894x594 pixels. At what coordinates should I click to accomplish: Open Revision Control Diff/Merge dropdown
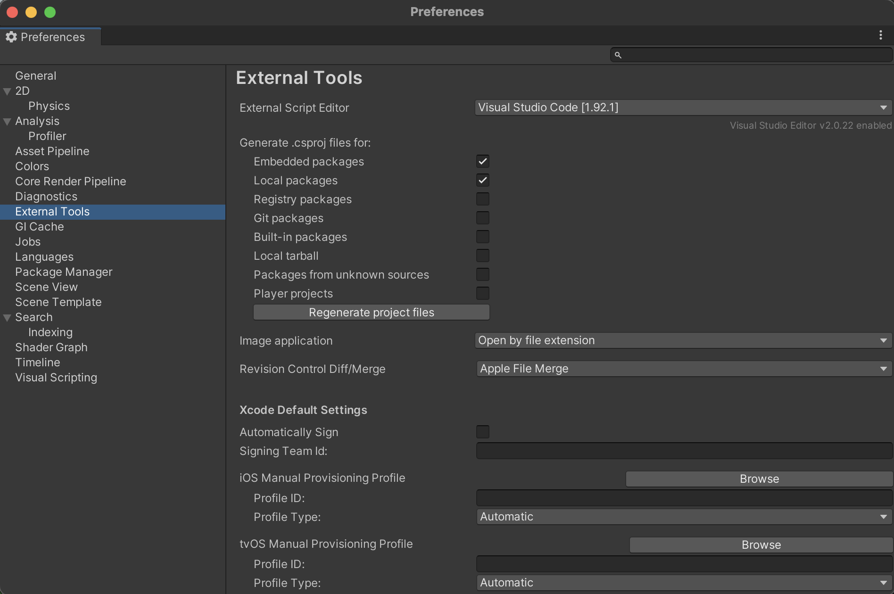pos(683,369)
